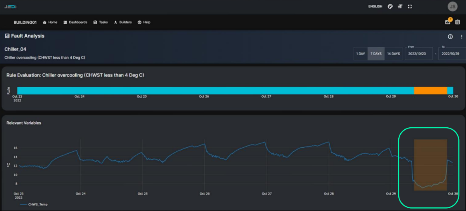Toggle CHWS_Temp legend entry
This screenshot has width=466, height=211.
(x=34, y=204)
